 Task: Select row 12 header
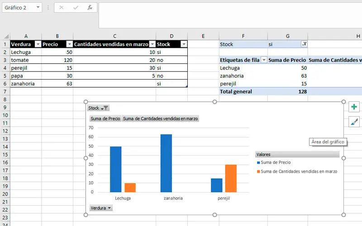point(5,131)
